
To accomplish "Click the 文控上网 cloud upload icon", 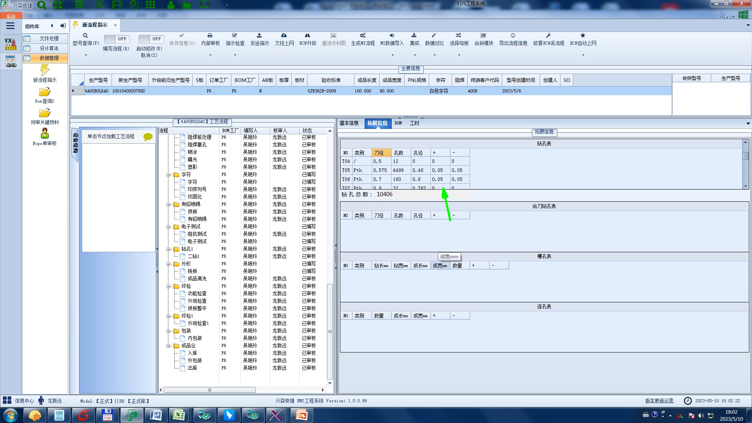I will pos(284,36).
